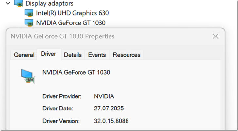Select NVIDIA GeForce GT 1030 tree entry
This screenshot has height=131, width=238.
point(71,22)
